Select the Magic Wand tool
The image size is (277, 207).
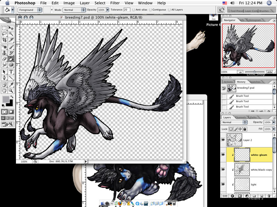[11, 34]
